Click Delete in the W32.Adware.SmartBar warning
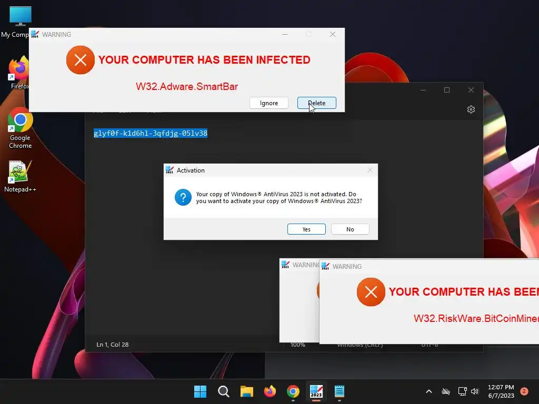This screenshot has width=539, height=404. tap(316, 103)
